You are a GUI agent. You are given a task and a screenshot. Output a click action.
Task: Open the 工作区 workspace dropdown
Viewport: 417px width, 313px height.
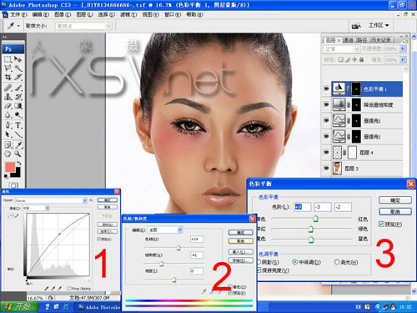click(379, 25)
